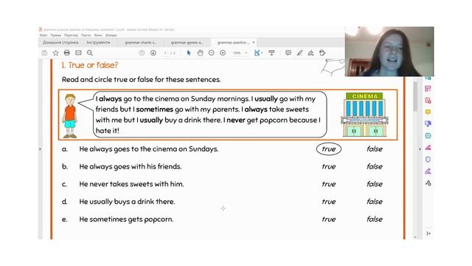Hide right pane with middle arrow
This screenshot has height=266, width=472.
pos(420,149)
